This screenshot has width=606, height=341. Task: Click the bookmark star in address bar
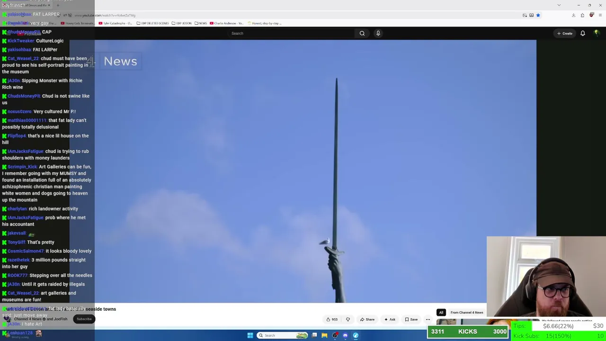click(x=538, y=15)
